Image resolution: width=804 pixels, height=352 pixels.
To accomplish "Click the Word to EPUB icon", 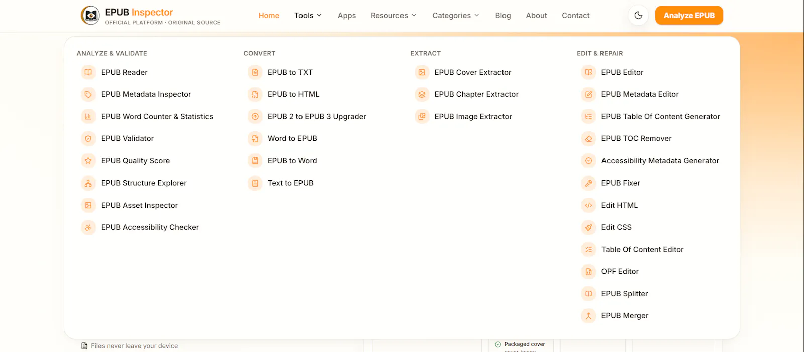I will point(255,138).
